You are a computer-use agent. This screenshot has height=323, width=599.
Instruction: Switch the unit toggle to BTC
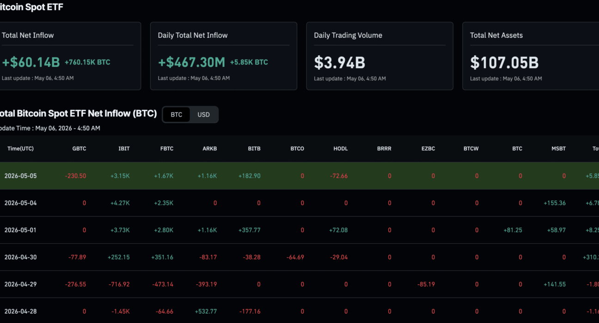[176, 114]
